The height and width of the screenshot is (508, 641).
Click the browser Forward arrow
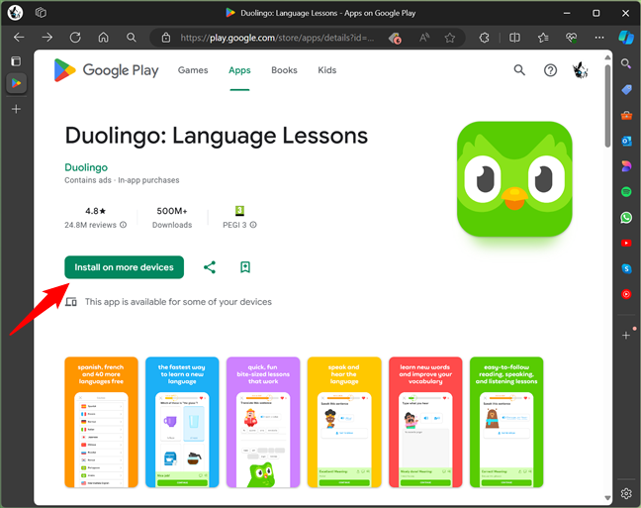point(47,38)
